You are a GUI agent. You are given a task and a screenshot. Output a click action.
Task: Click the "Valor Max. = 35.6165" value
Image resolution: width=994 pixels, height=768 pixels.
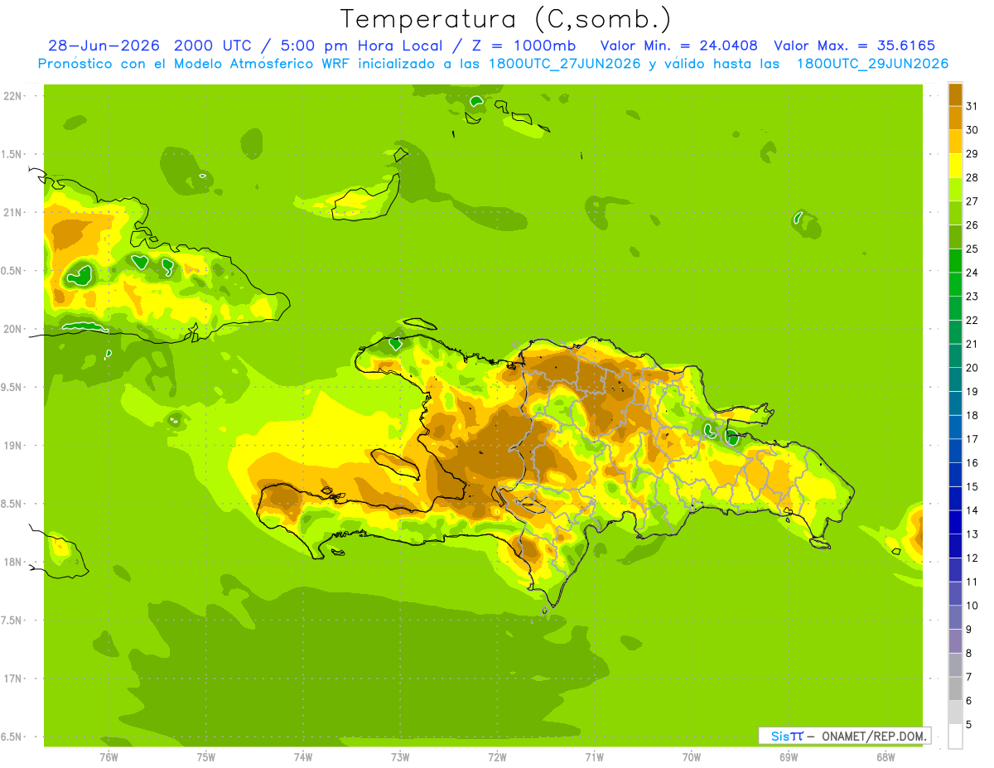[854, 46]
